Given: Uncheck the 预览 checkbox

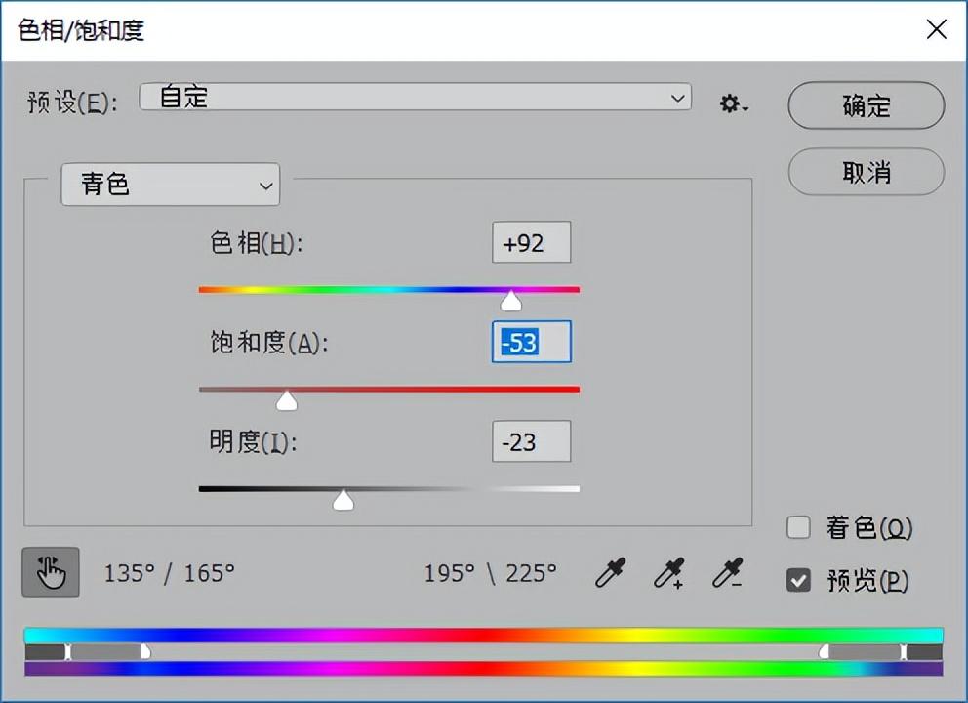Looking at the screenshot, I should (798, 580).
